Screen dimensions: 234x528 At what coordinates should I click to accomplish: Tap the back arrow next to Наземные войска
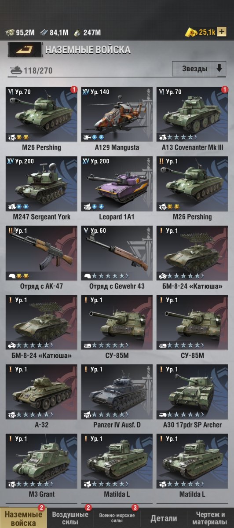click(25, 50)
